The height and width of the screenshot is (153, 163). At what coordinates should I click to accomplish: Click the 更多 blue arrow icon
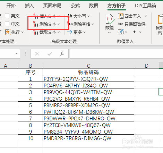point(69,32)
